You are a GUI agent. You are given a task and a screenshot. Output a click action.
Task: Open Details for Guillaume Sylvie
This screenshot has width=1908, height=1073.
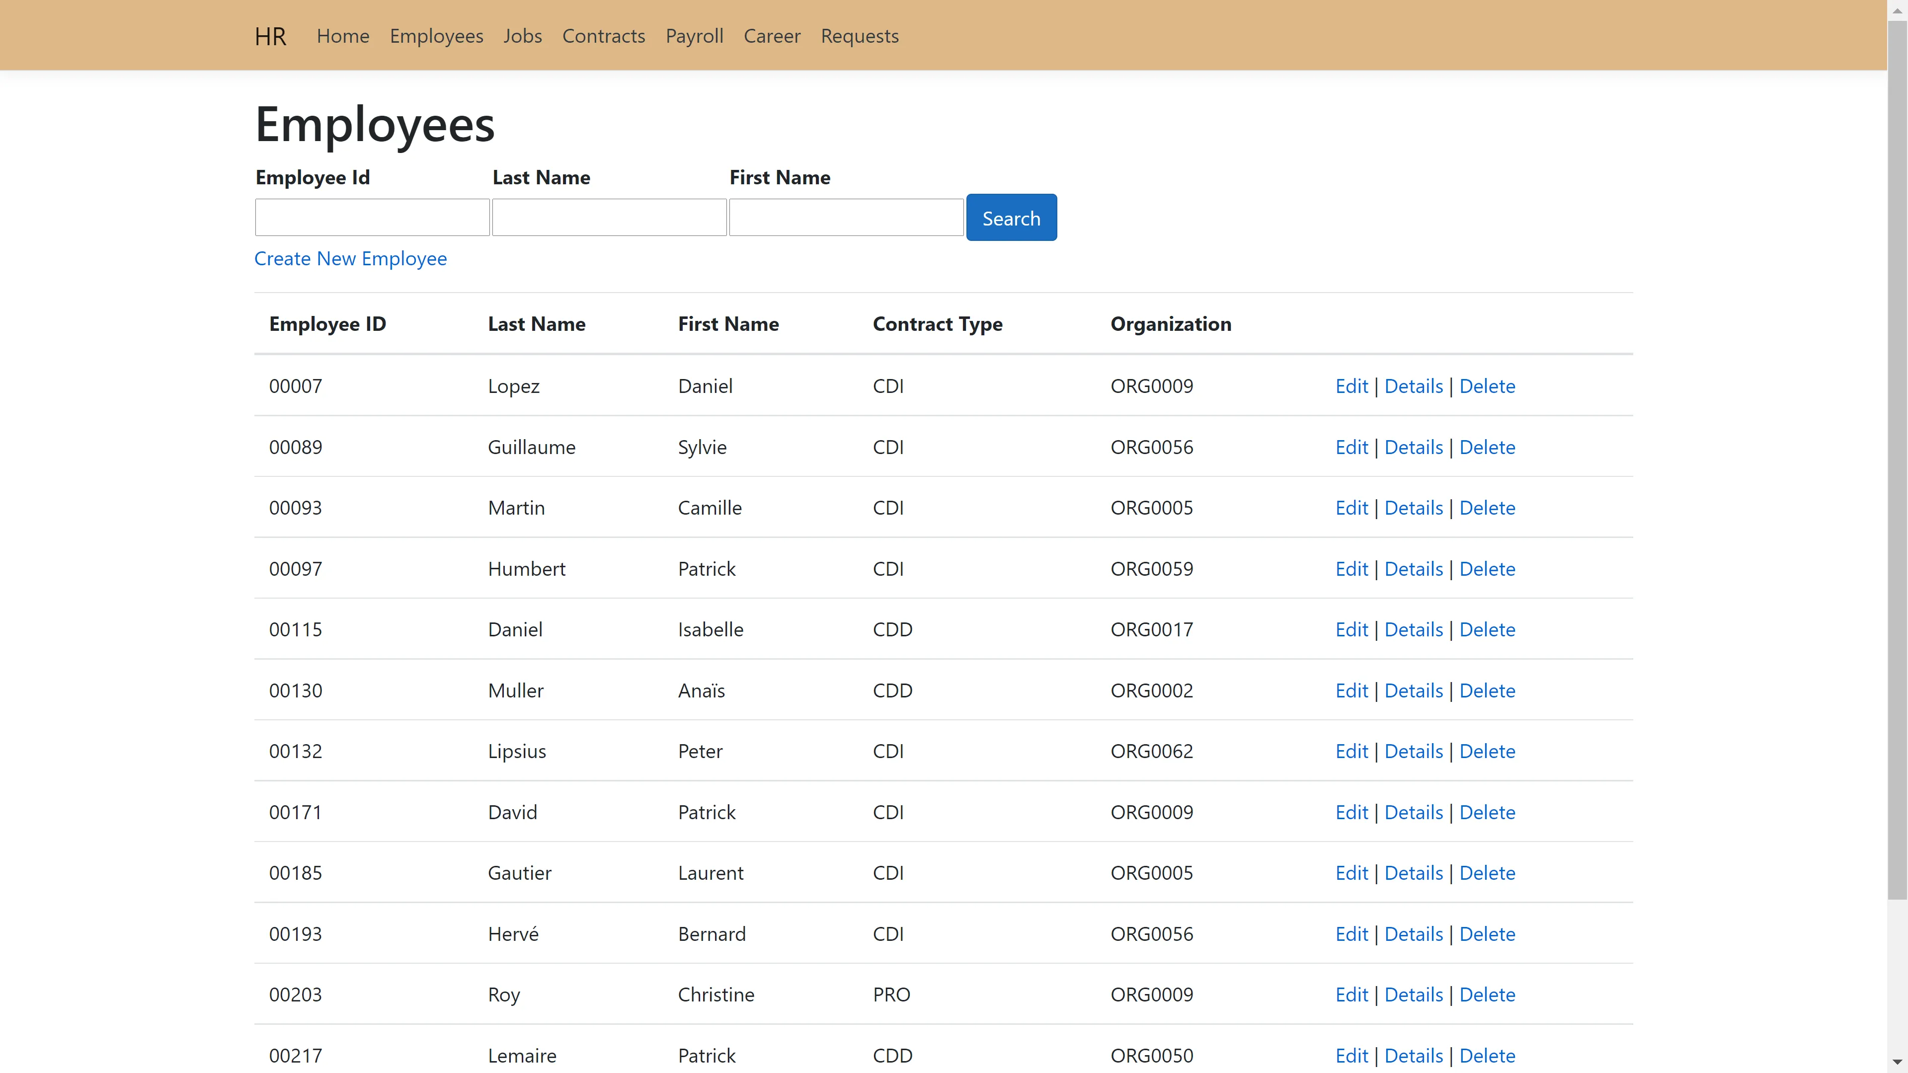tap(1413, 447)
